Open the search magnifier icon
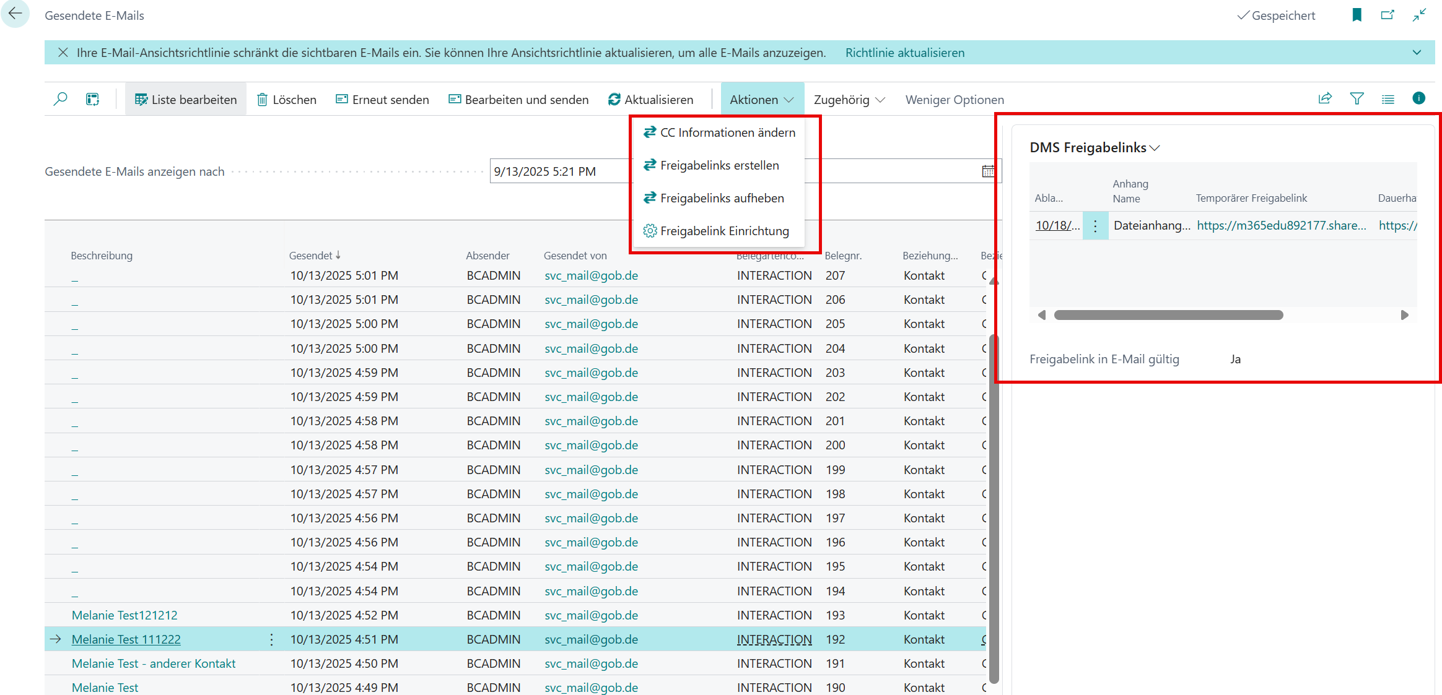 (x=60, y=99)
